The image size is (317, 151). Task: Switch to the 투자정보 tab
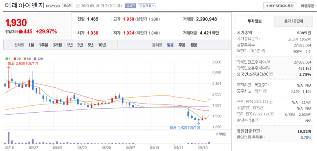tap(255, 21)
